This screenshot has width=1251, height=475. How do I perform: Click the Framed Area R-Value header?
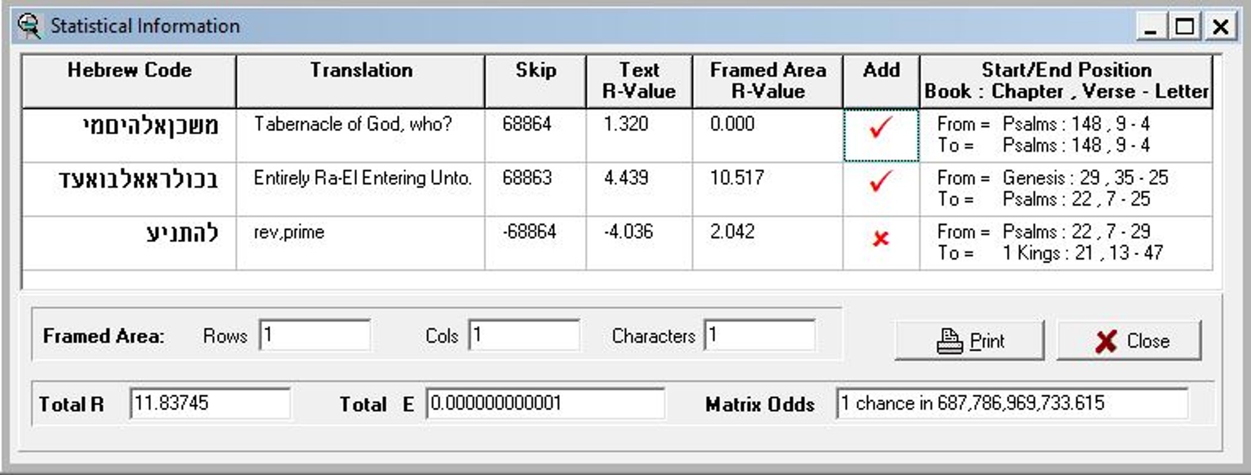coord(768,82)
